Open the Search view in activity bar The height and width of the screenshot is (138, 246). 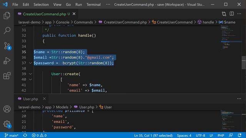coord(7,30)
